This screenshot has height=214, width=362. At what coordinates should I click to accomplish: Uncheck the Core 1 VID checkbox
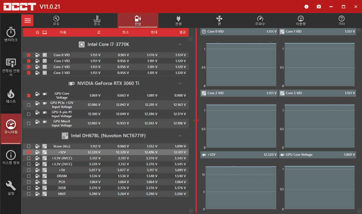(28, 61)
